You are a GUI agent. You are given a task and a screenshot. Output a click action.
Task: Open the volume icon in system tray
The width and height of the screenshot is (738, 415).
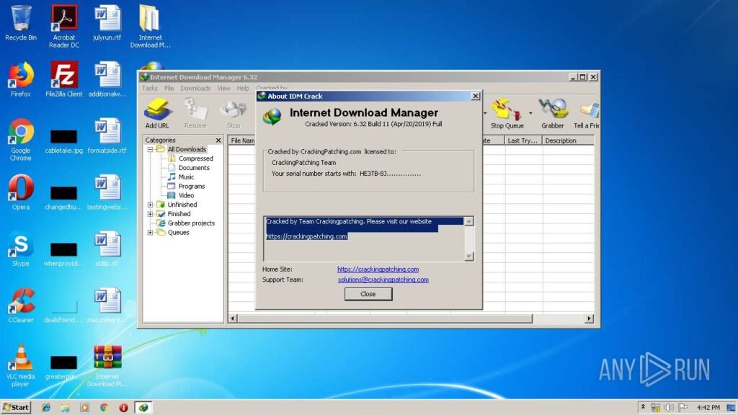pos(669,408)
